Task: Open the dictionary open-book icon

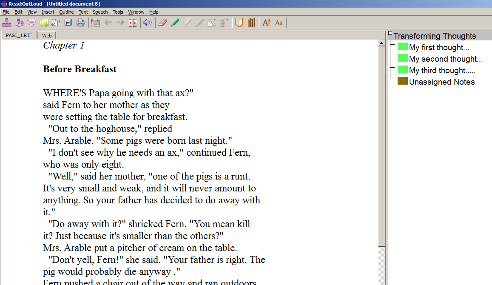Action: tap(239, 23)
